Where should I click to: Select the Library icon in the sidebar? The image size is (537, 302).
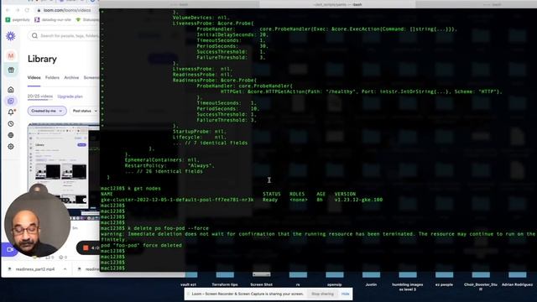(x=11, y=101)
